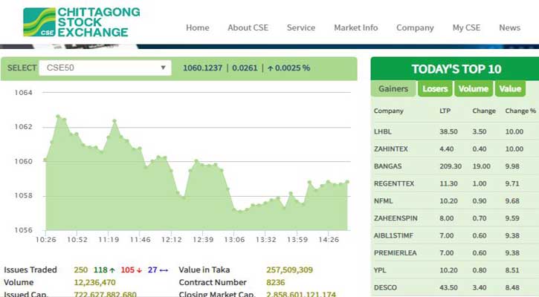Screen dimensions: 539x297
Task: Open the Company menu
Action: [415, 27]
